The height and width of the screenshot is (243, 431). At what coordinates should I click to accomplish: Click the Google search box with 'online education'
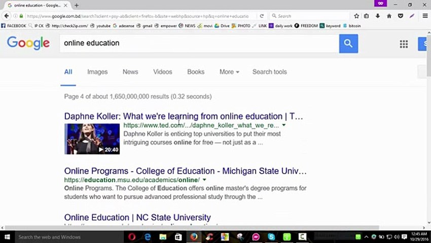pyautogui.click(x=199, y=43)
